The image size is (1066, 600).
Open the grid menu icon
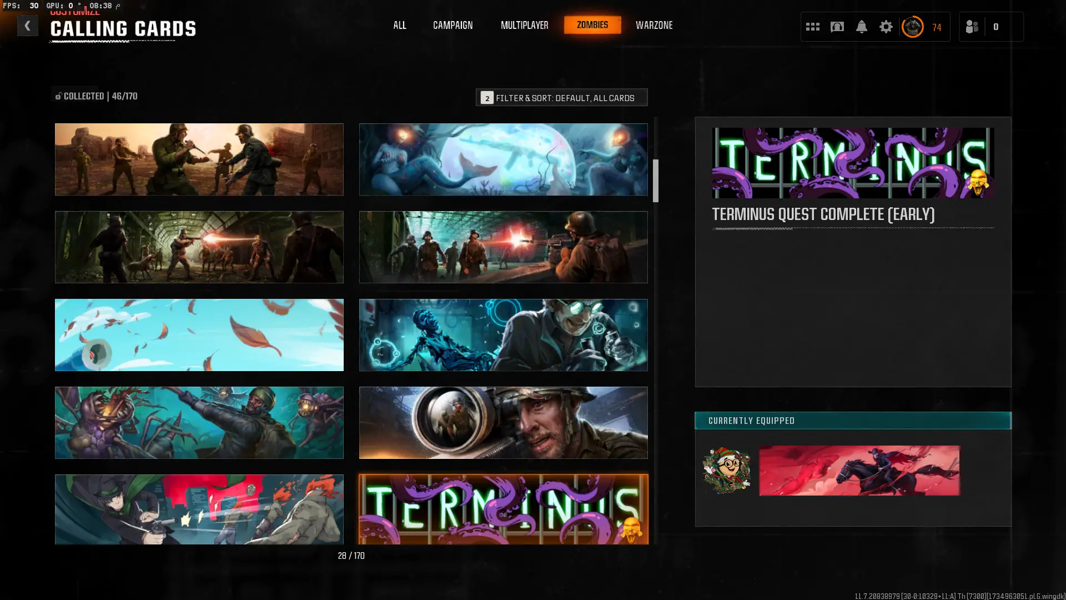click(812, 27)
